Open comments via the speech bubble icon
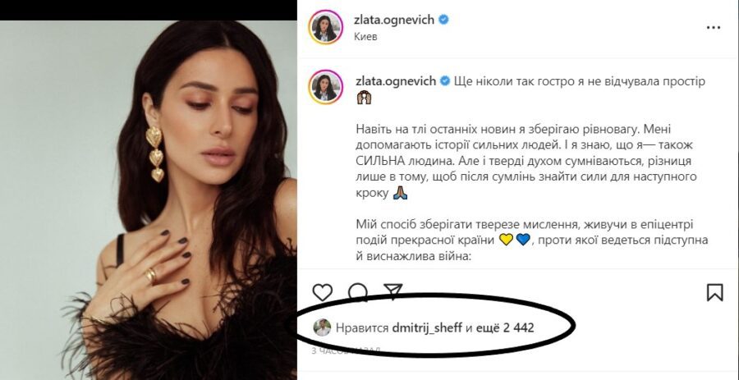739x380 pixels. (x=358, y=292)
